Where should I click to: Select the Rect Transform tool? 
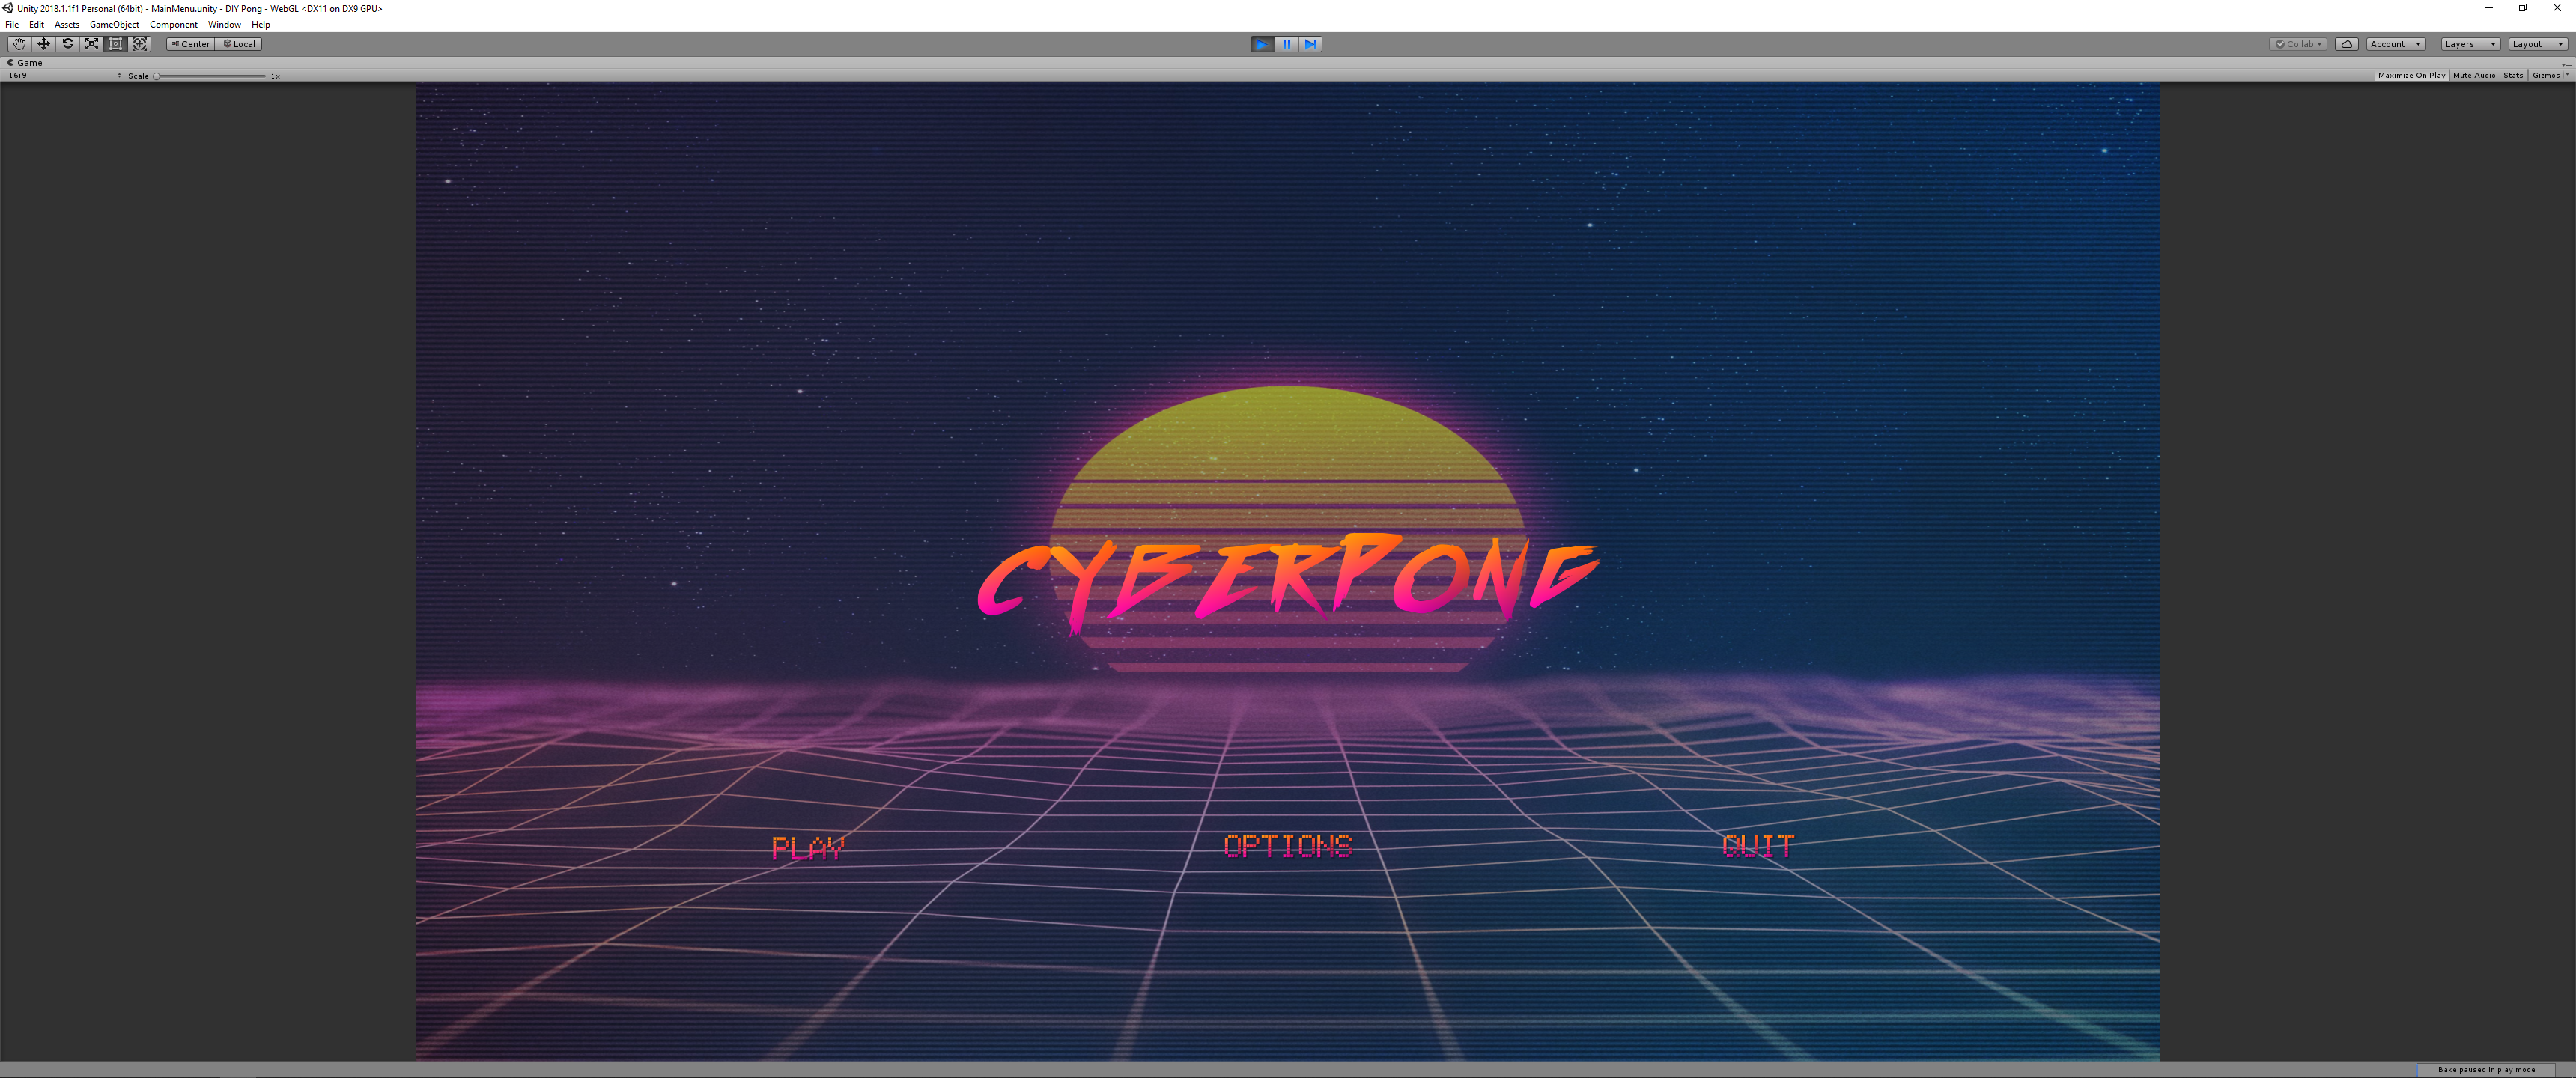click(x=115, y=44)
